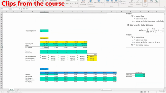Select the 2025-2028 growth rate label
166x93 pixels.
tap(130, 76)
